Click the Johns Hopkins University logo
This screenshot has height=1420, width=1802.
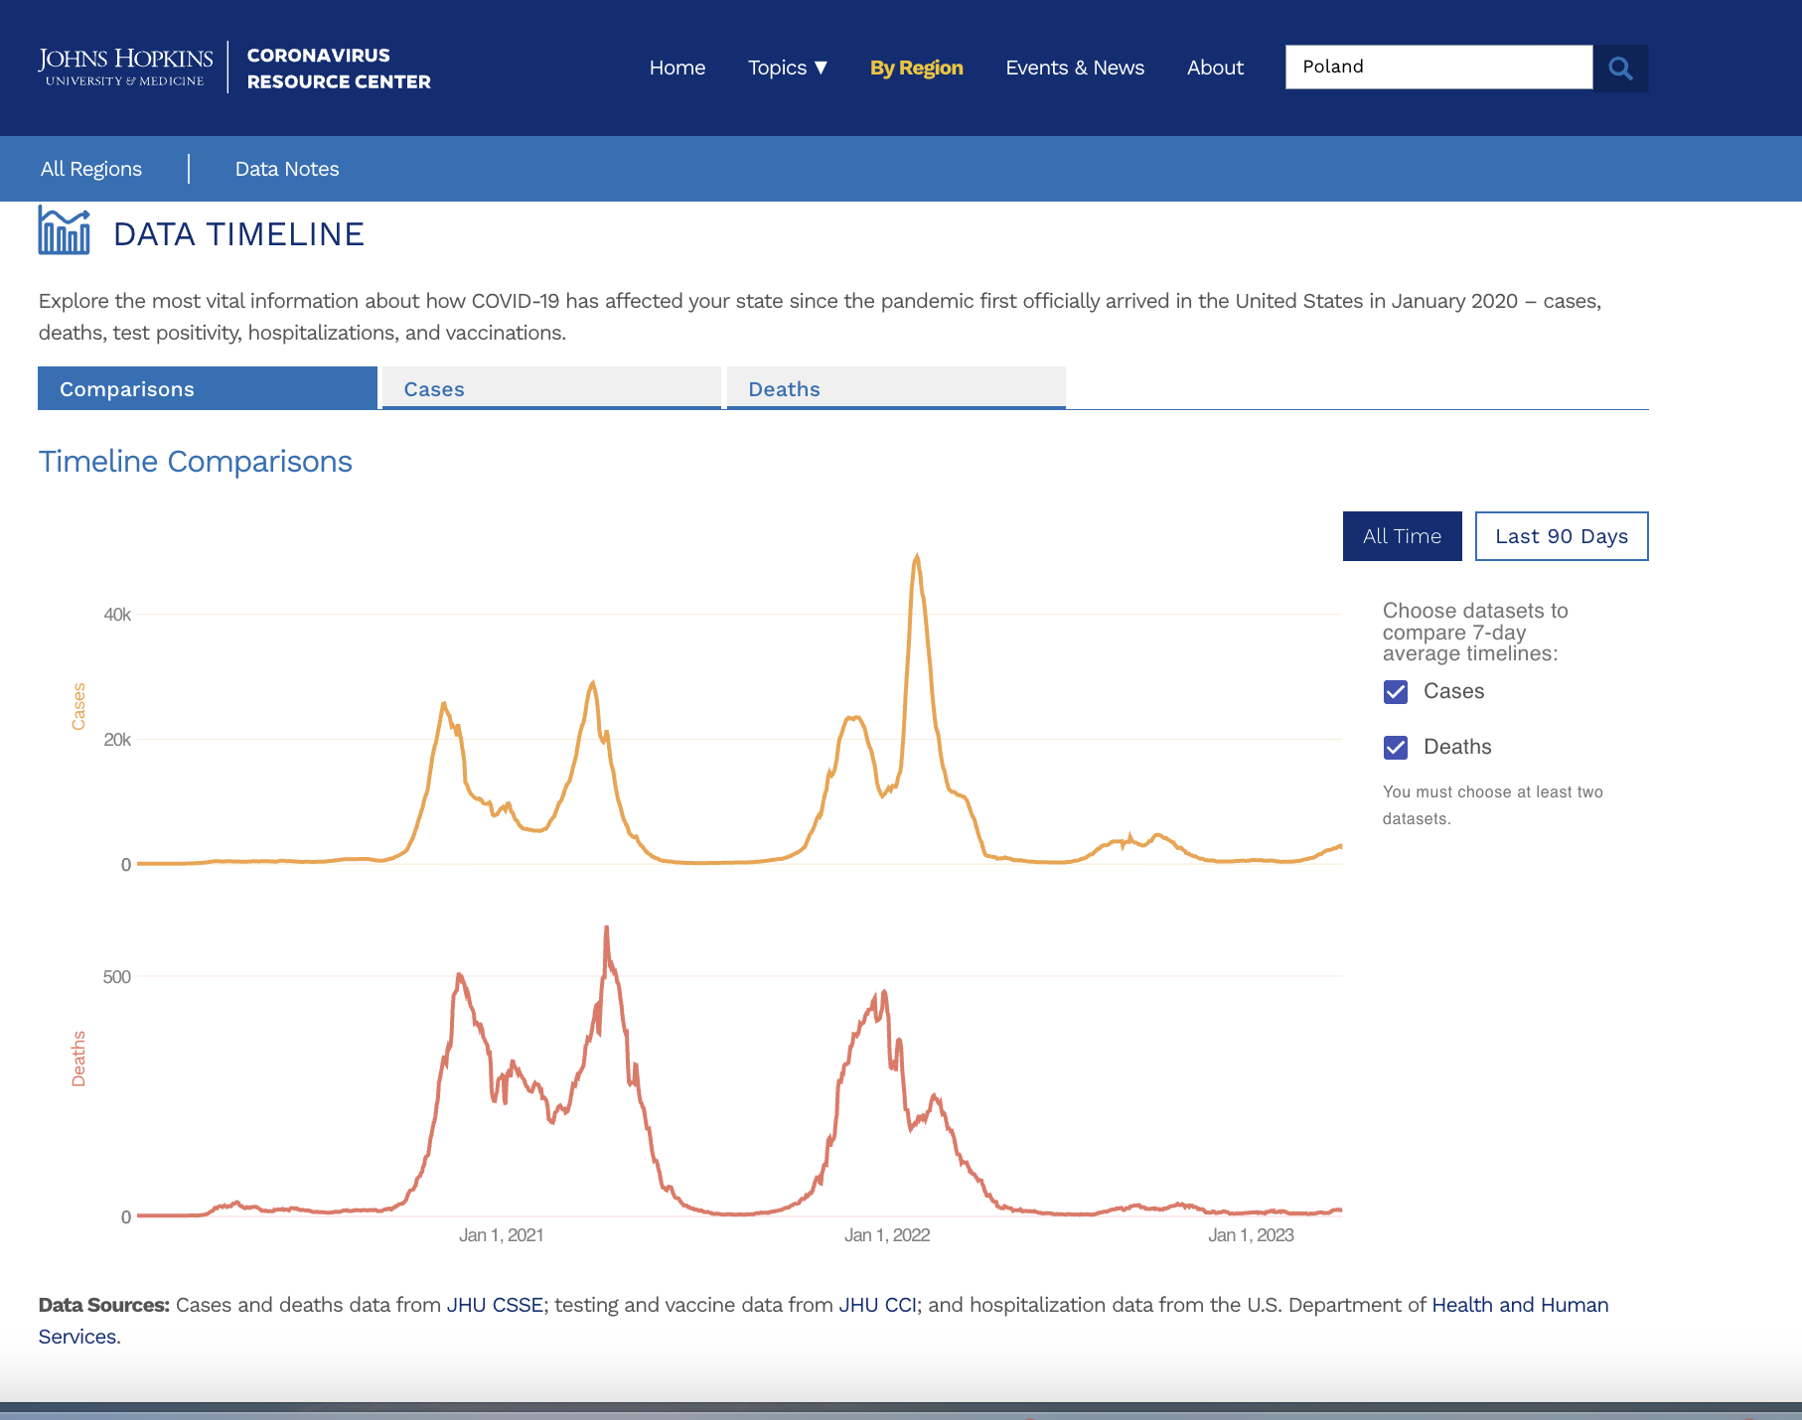(125, 67)
